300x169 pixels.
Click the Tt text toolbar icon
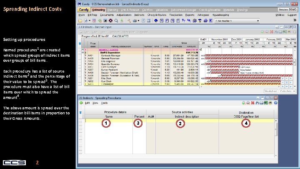184,21
